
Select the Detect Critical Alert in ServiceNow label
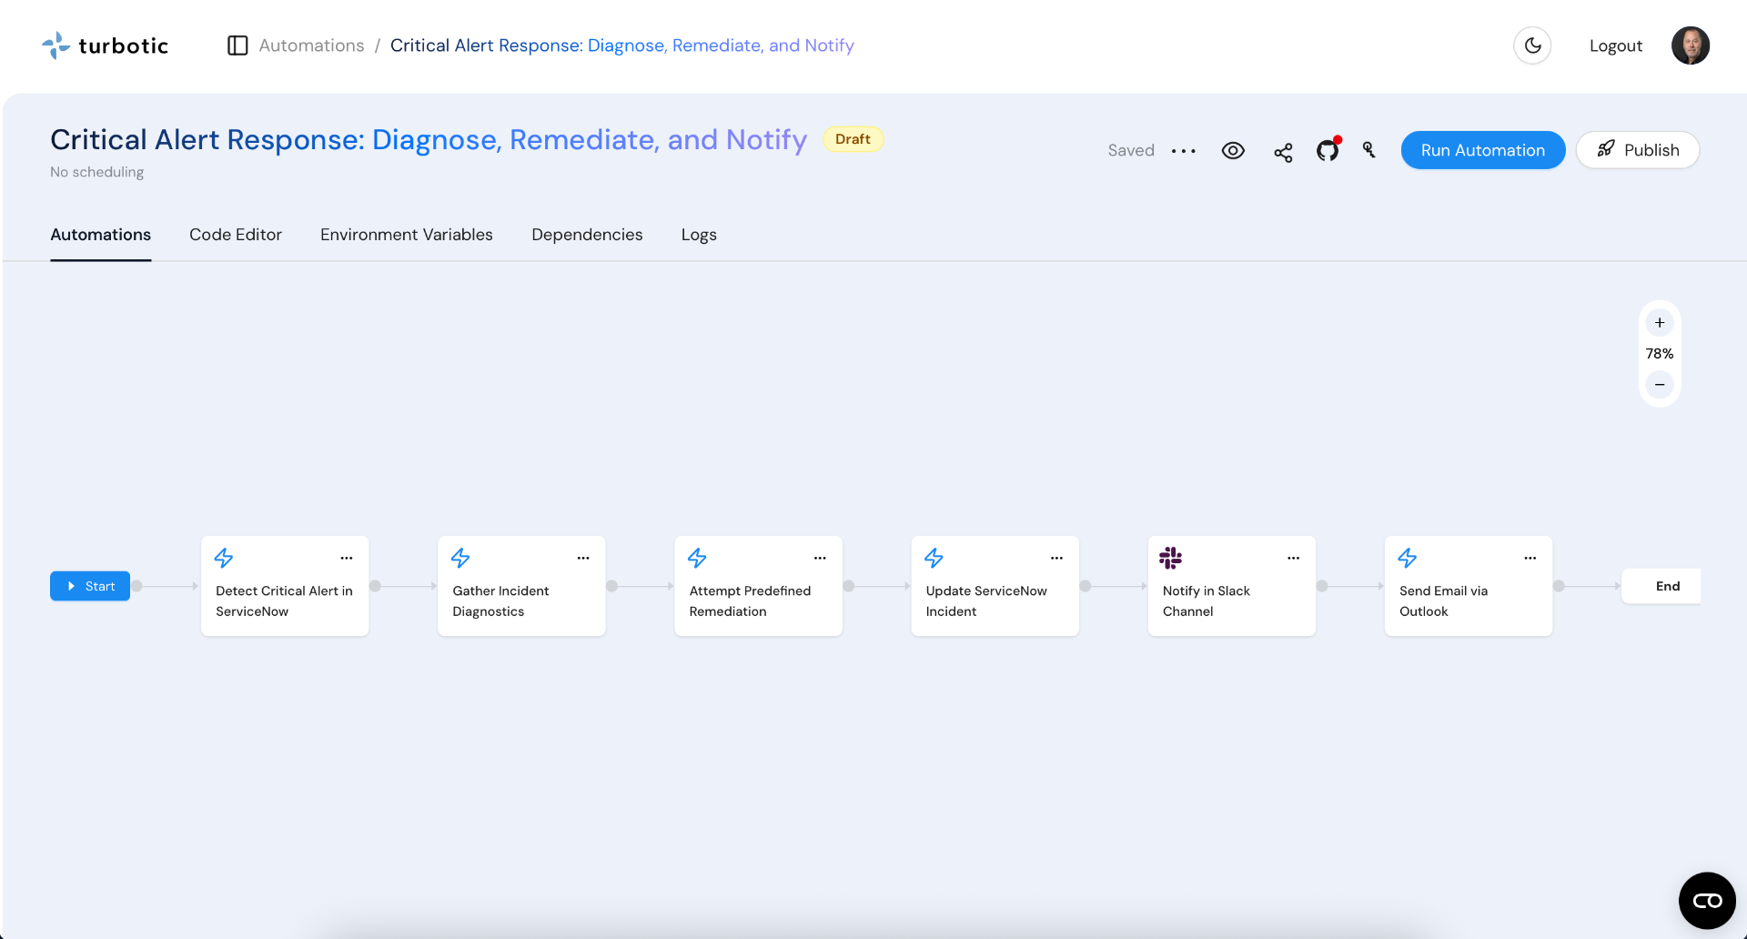pos(284,601)
